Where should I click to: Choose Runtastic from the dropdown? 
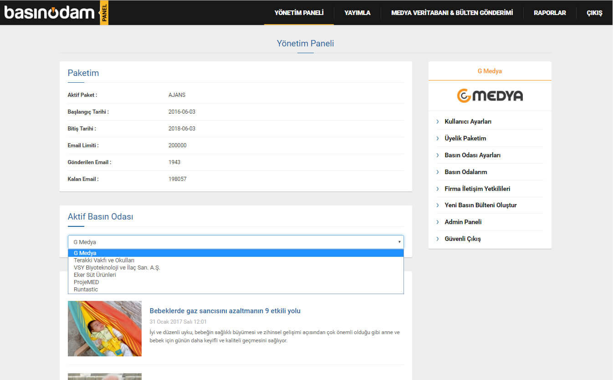pyautogui.click(x=86, y=290)
